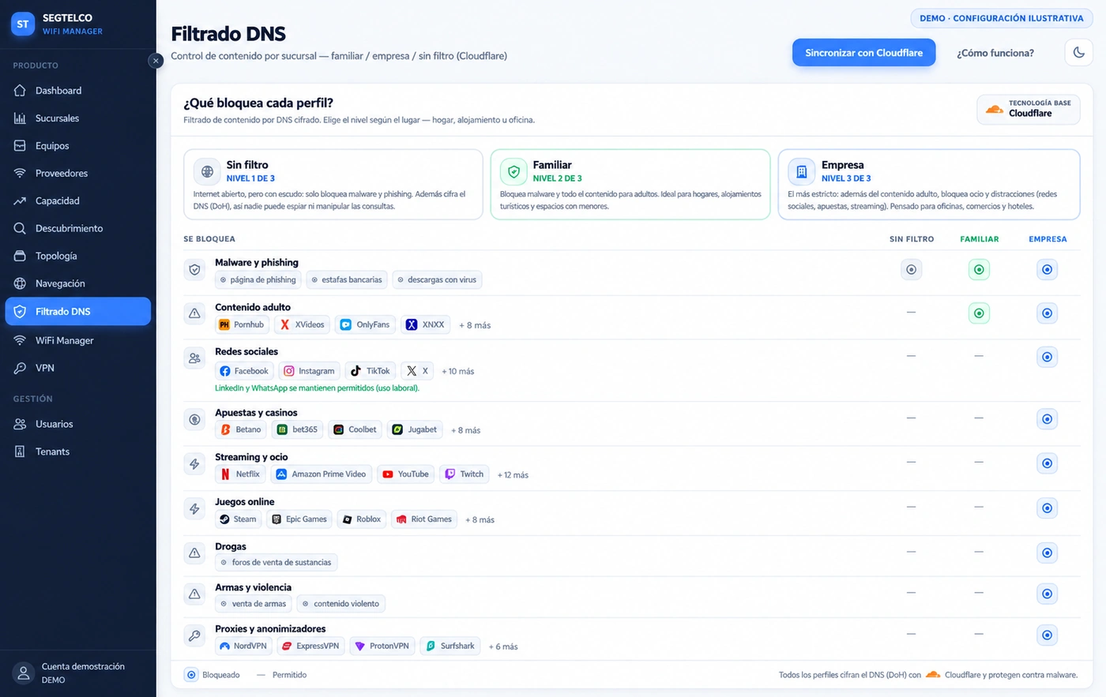Screen dimensions: 1106x697
Task: Click the Armas y violencia warning icon
Action: pyautogui.click(x=194, y=594)
